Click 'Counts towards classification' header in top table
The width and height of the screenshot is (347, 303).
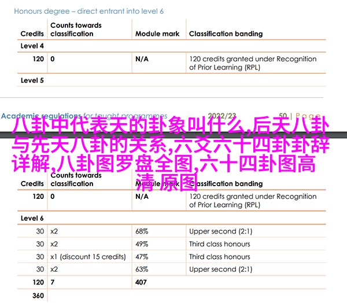(x=76, y=29)
